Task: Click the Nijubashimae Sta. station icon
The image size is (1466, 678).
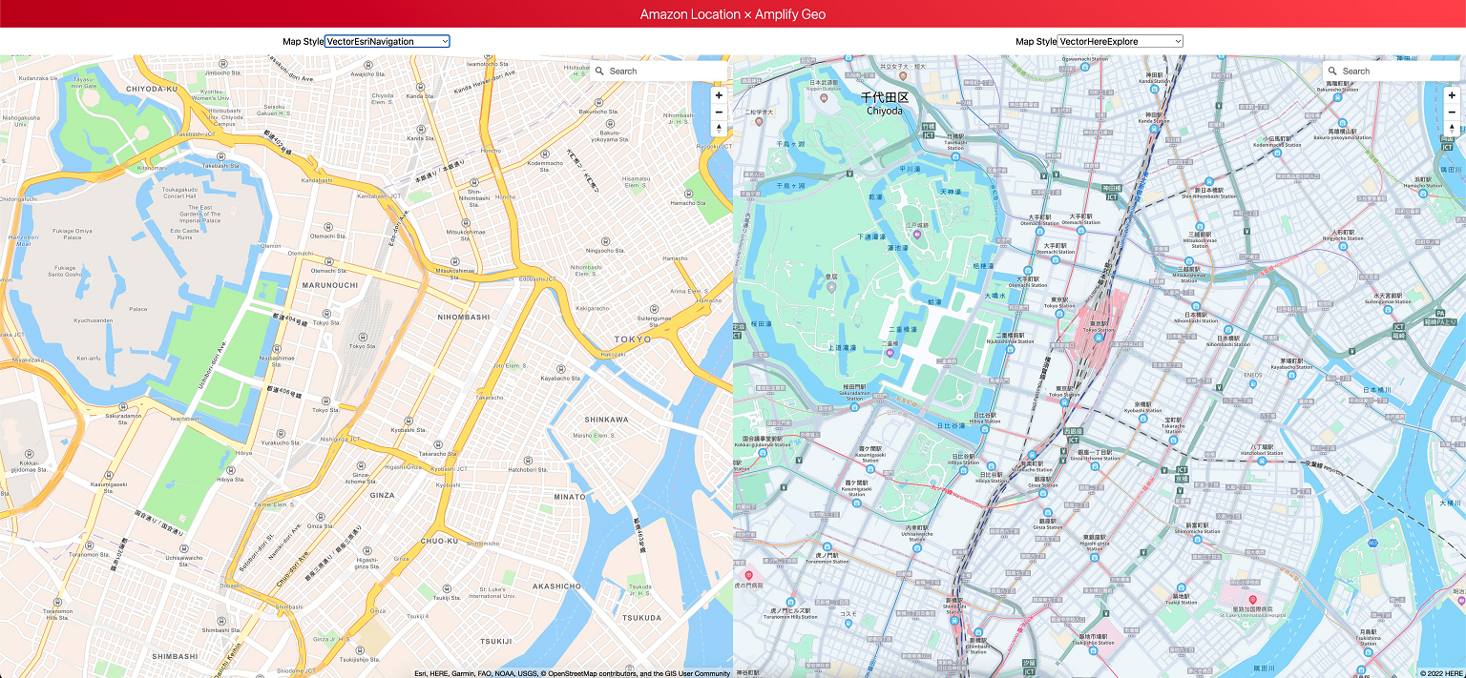Action: (x=278, y=349)
